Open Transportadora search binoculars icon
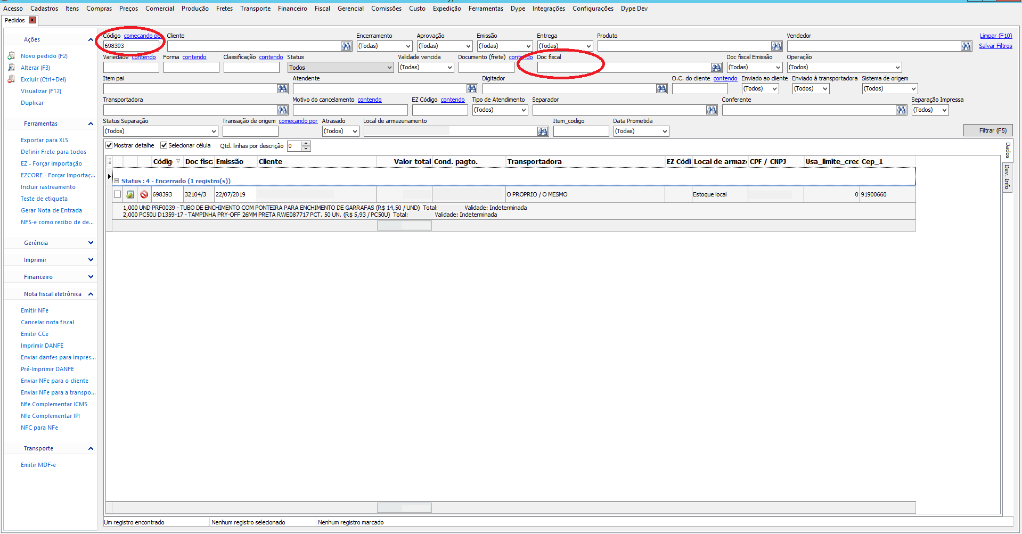 coord(282,110)
